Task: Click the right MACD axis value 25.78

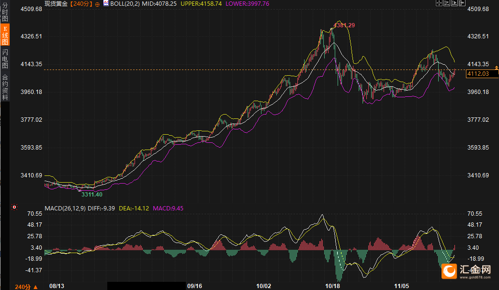Action: [475, 236]
